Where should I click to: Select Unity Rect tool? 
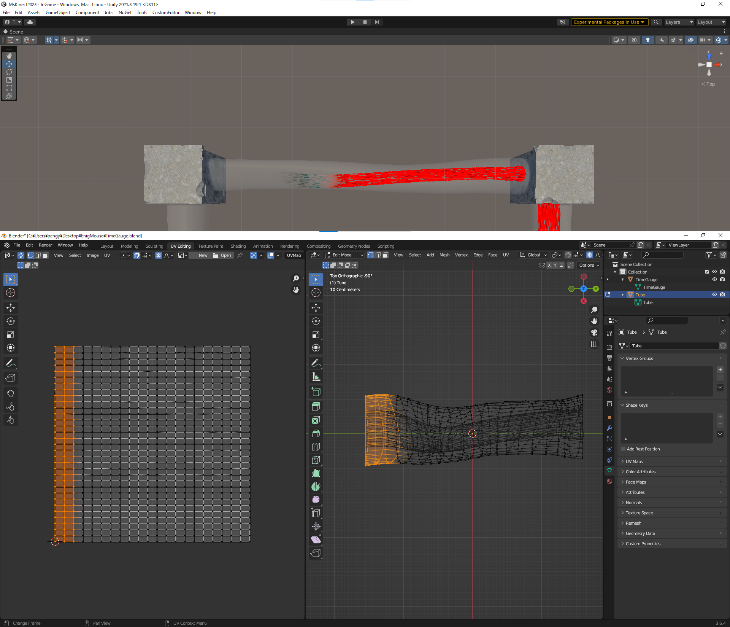click(x=9, y=88)
